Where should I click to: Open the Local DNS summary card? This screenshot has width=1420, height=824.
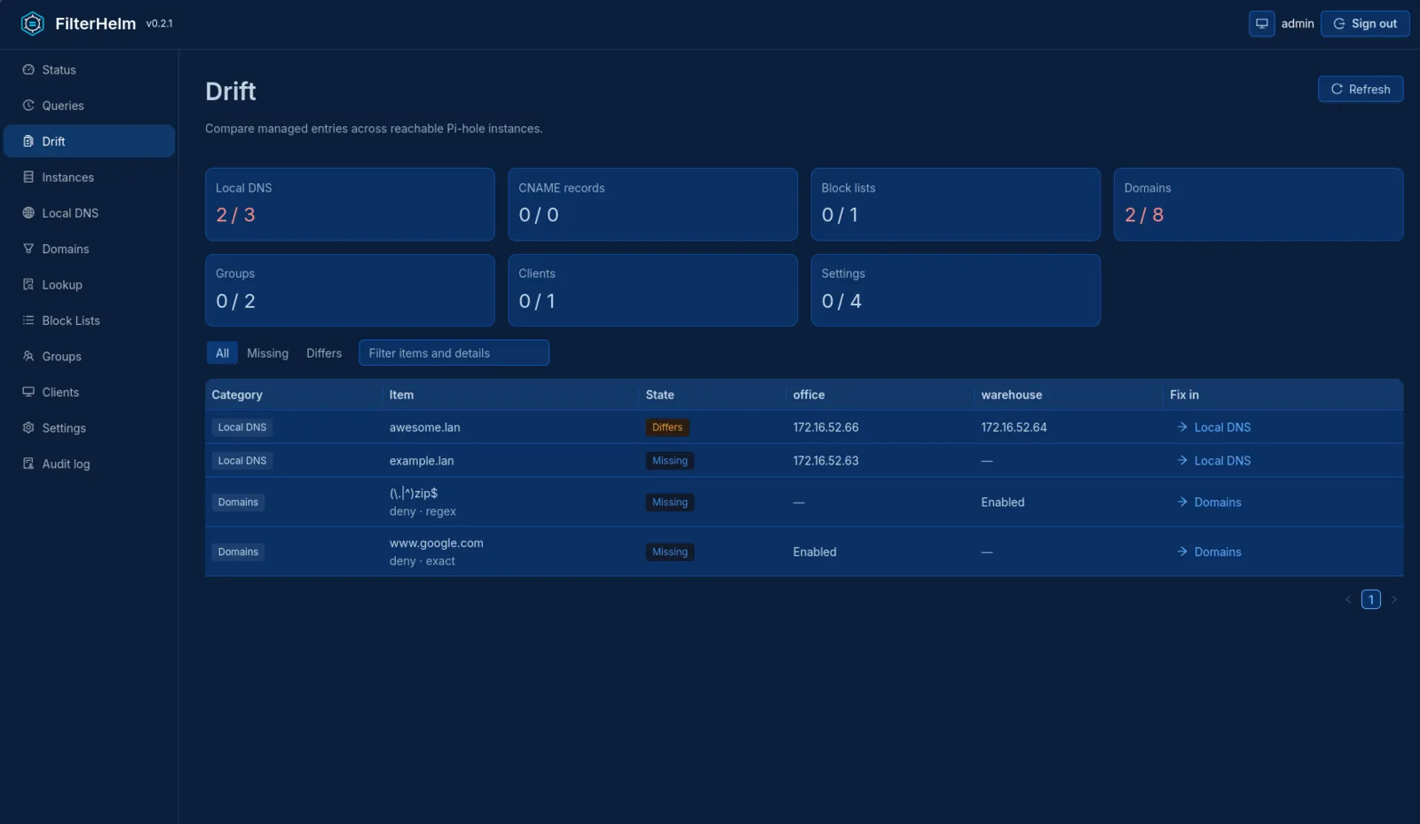(350, 204)
